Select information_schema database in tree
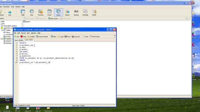 [10, 26]
